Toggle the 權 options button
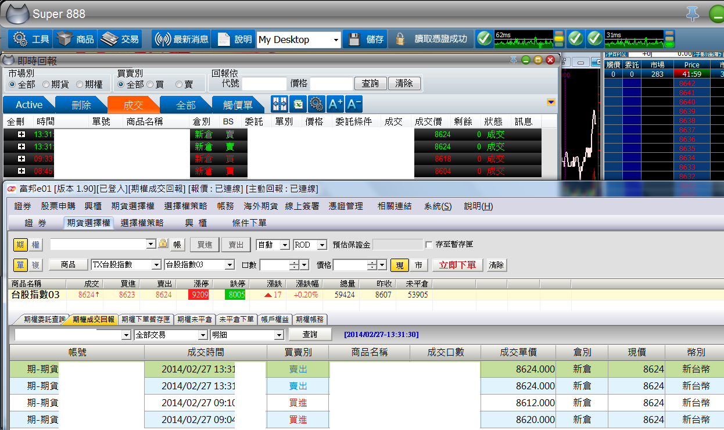The height and width of the screenshot is (430, 724). click(x=36, y=245)
